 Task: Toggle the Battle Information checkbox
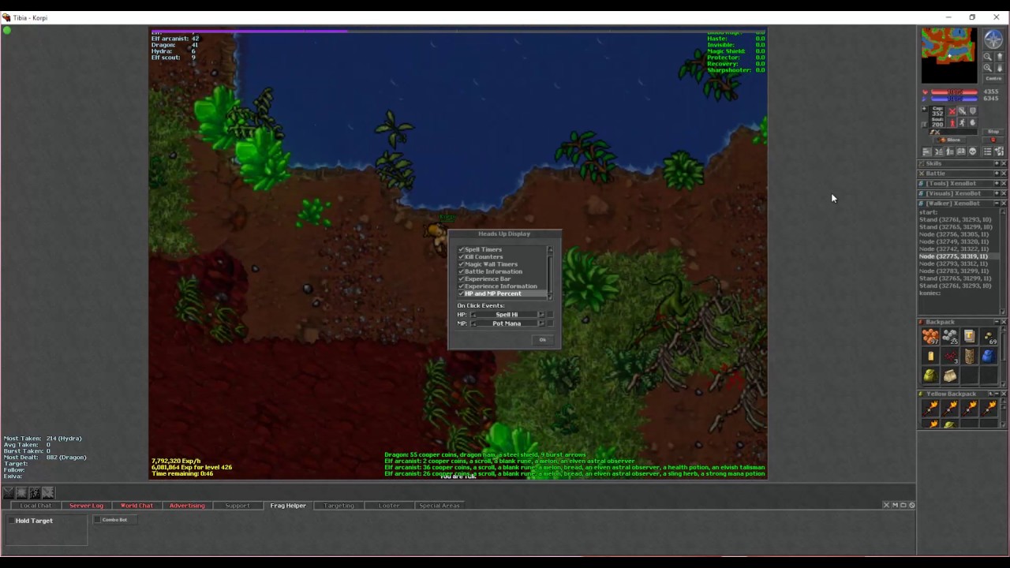click(x=462, y=271)
